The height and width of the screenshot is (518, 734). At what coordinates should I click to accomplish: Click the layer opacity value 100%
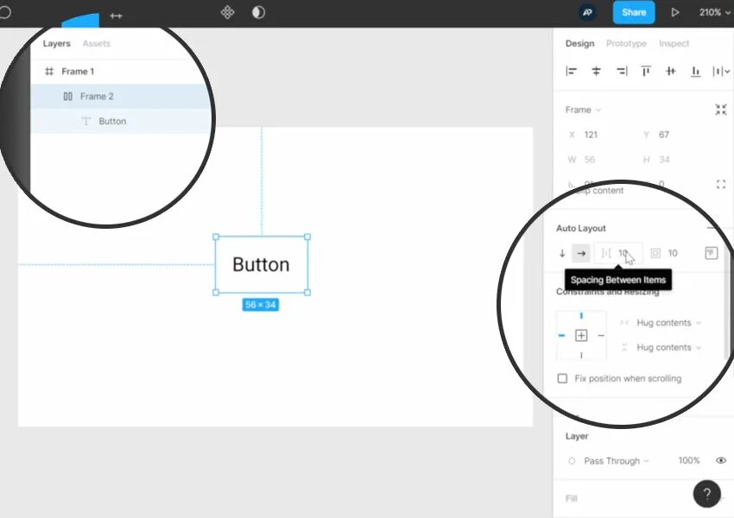pyautogui.click(x=689, y=461)
